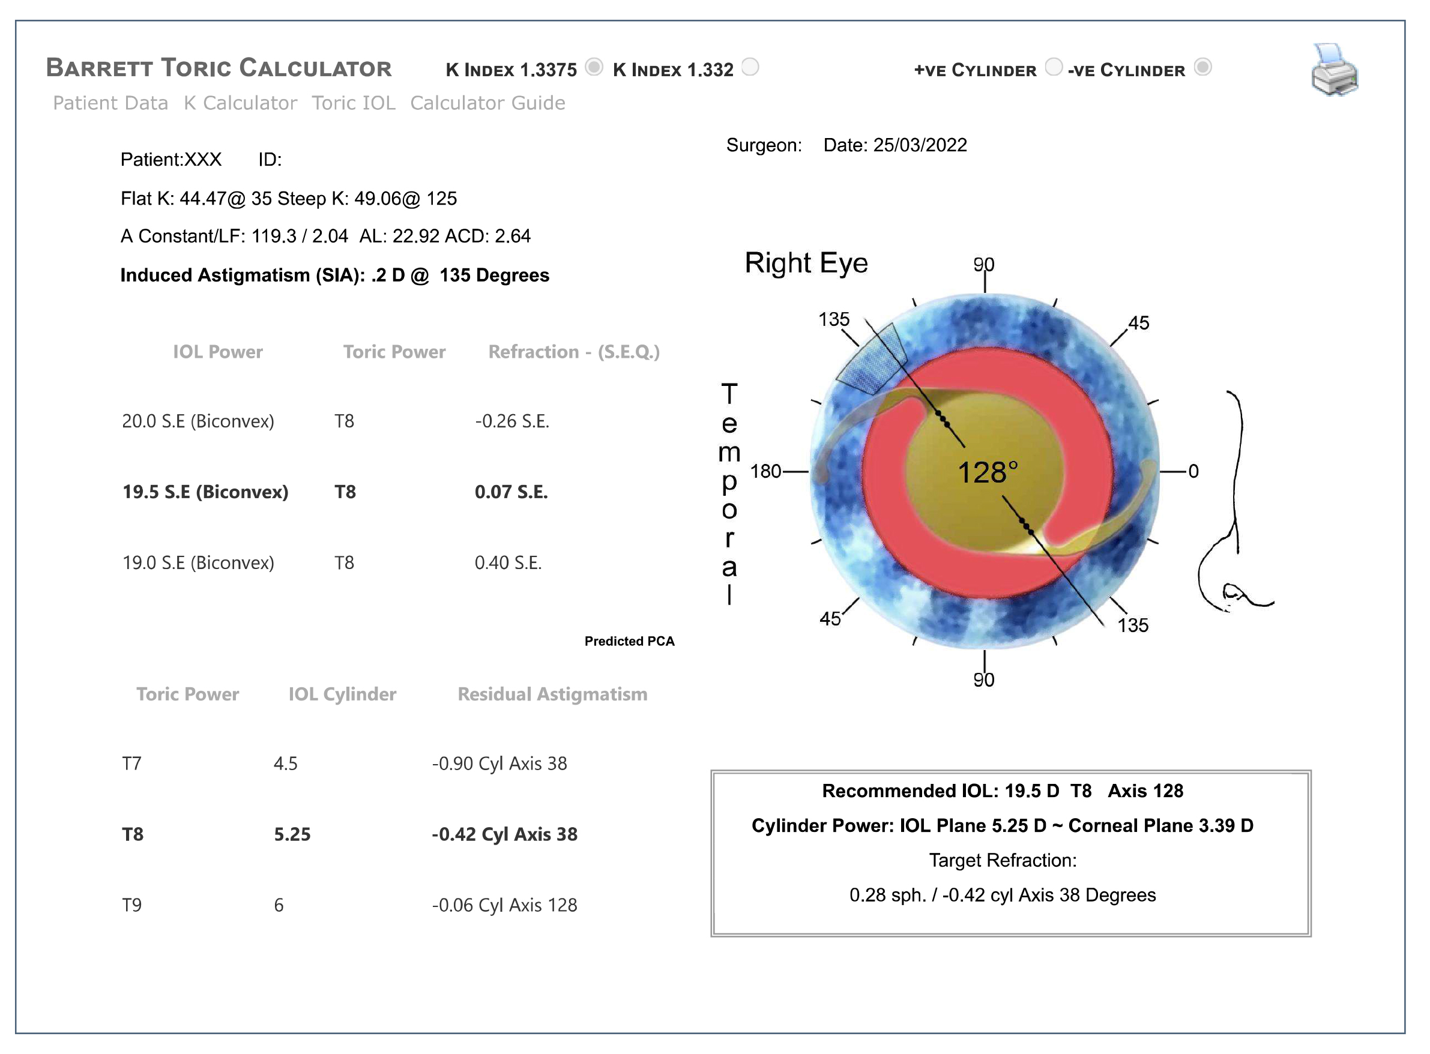Click the Temporal vertical label
This screenshot has width=1430, height=1054.
(729, 493)
